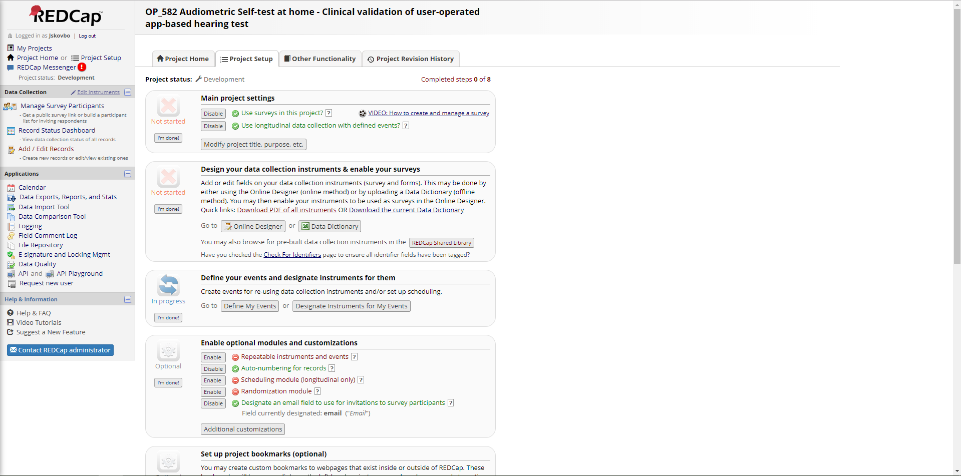Disable designated email field for invitations
Screen dimensions: 961x476
point(213,403)
